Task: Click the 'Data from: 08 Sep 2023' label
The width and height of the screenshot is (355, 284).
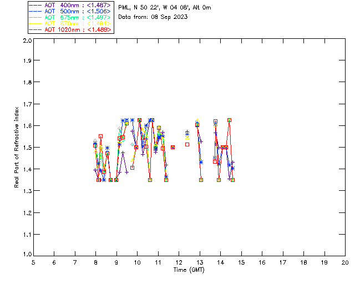Action: [x=153, y=17]
